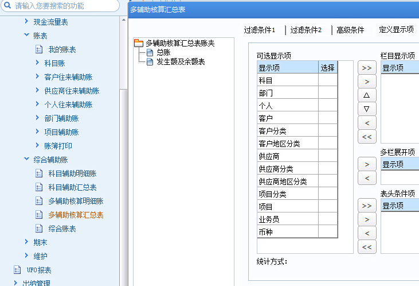Click the 多辅助核算汇总表 document icon
Image resolution: width=419 pixels, height=286 pixels.
click(x=39, y=215)
